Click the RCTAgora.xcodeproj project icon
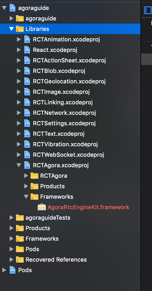Viewport: 152px width, 291px height. [27, 165]
